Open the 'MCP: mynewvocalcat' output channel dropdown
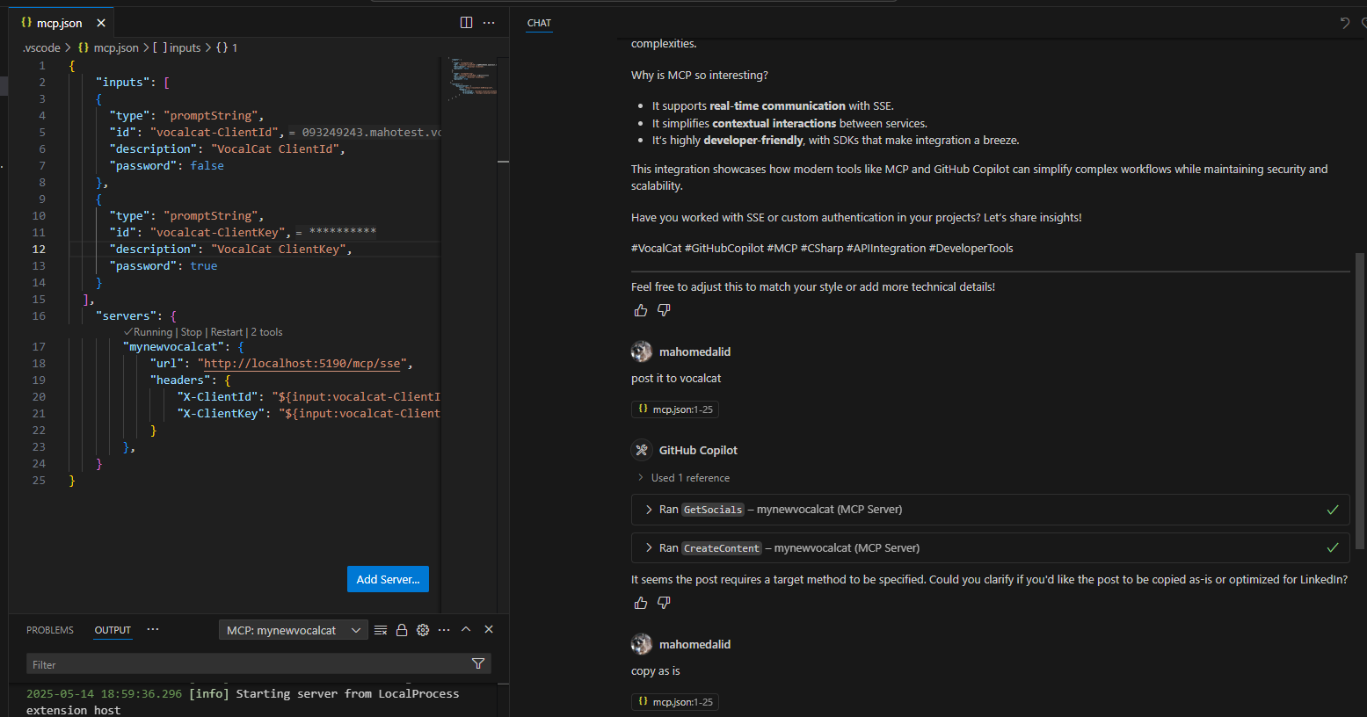Screen dimensions: 1367x717 (294, 630)
